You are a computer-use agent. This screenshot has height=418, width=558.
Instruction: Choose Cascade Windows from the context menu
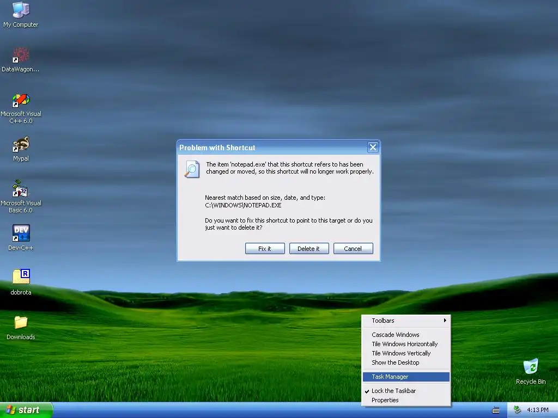[406, 335]
